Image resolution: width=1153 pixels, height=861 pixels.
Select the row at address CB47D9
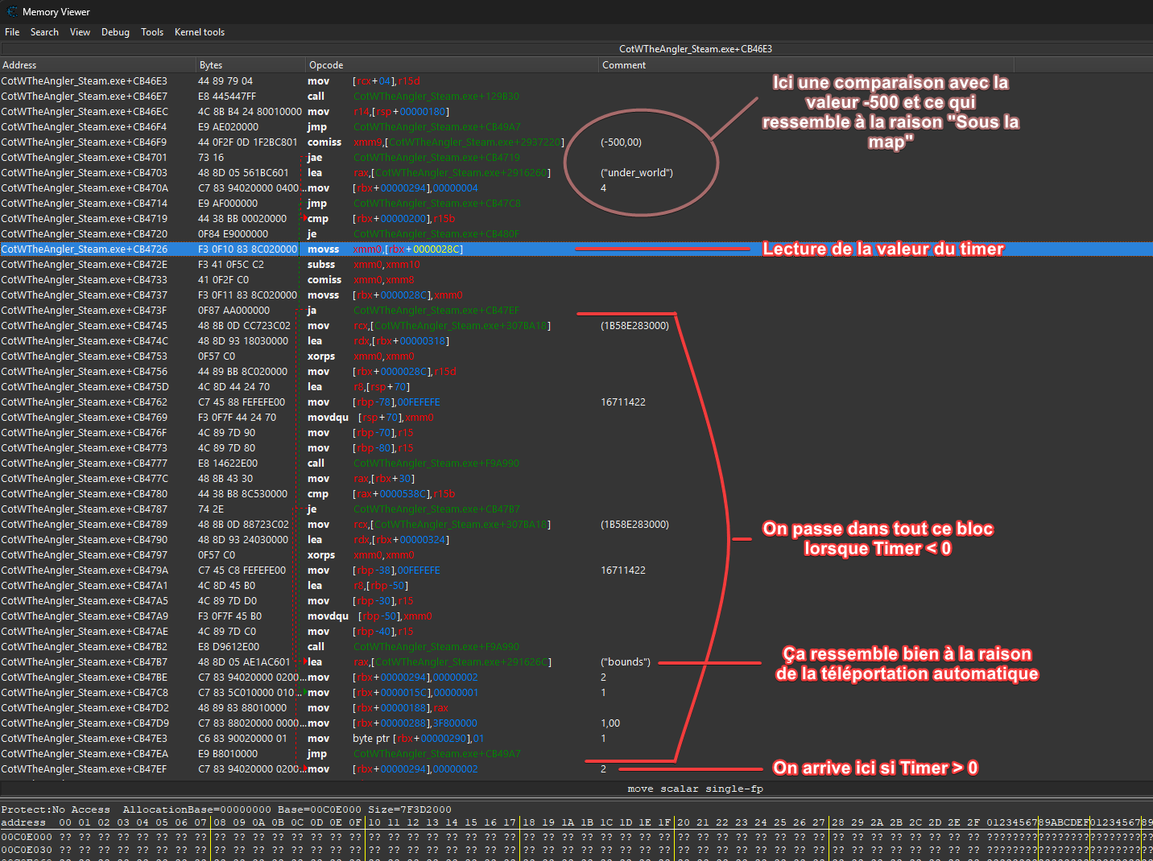576,723
